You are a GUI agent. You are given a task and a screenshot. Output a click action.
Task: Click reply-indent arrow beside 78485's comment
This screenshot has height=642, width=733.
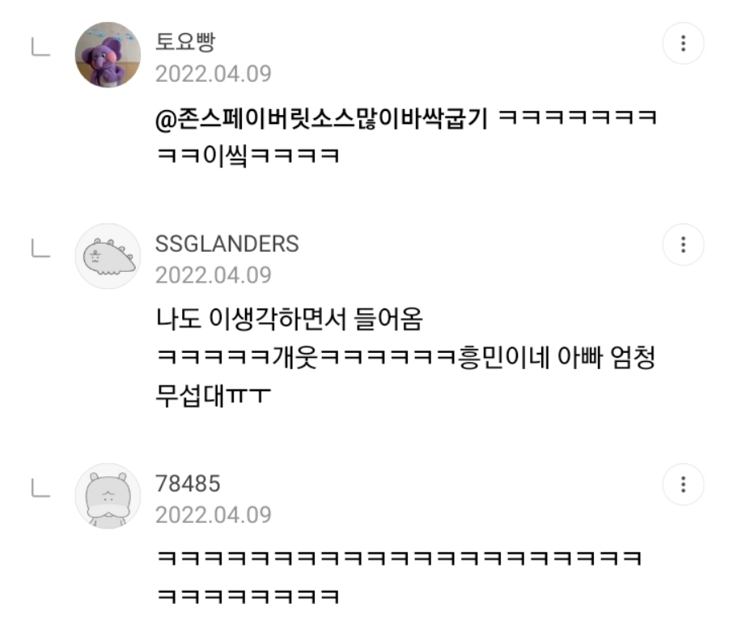40,488
